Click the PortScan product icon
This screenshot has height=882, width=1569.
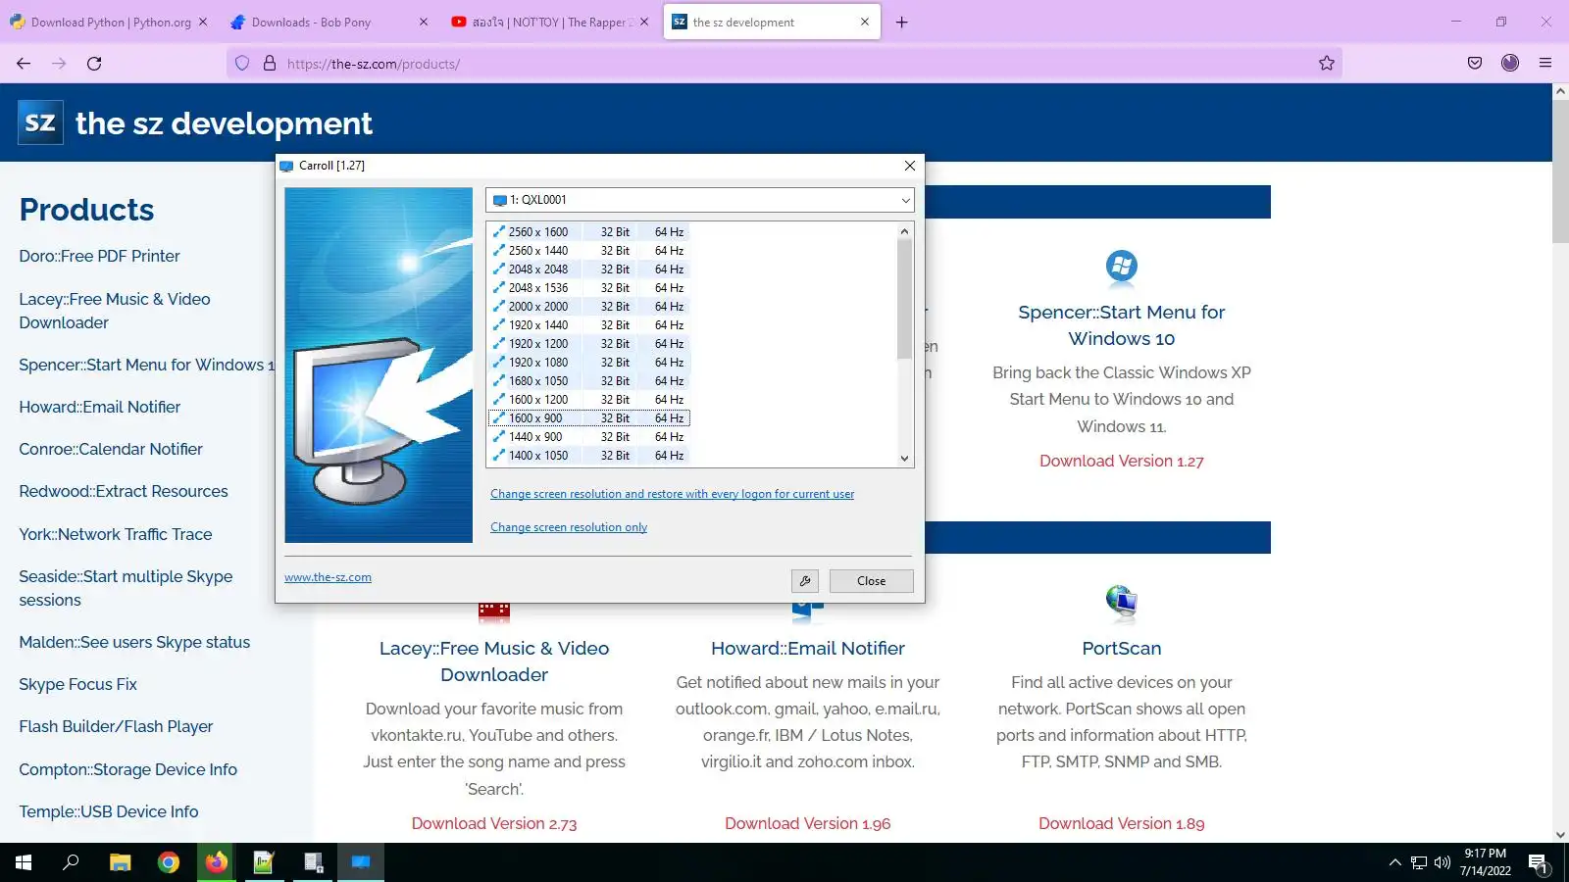1121,602
